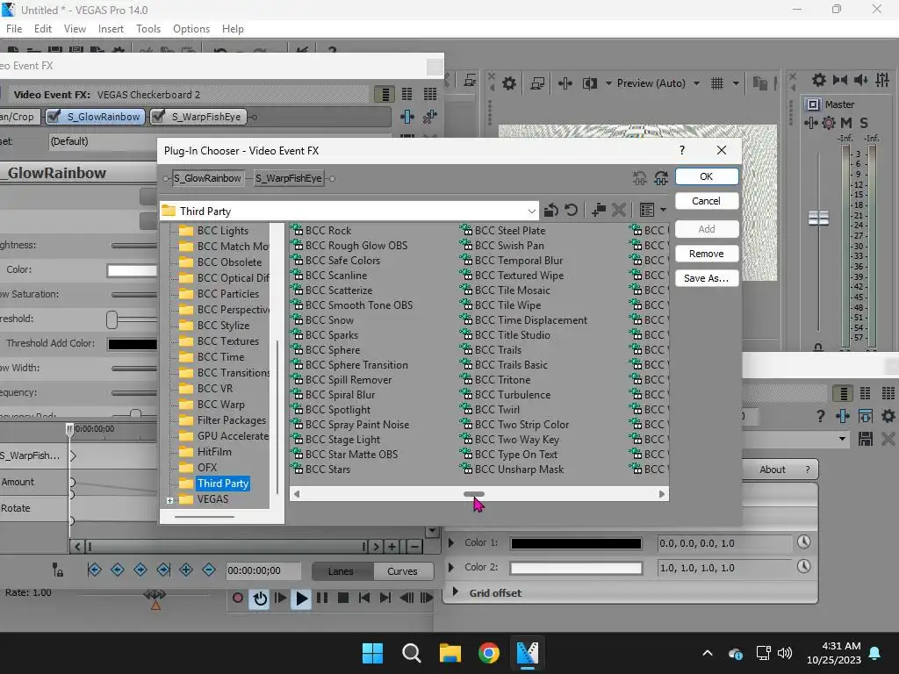This screenshot has height=674, width=899.
Task: Click the Downmix Output icon
Action: (840, 80)
